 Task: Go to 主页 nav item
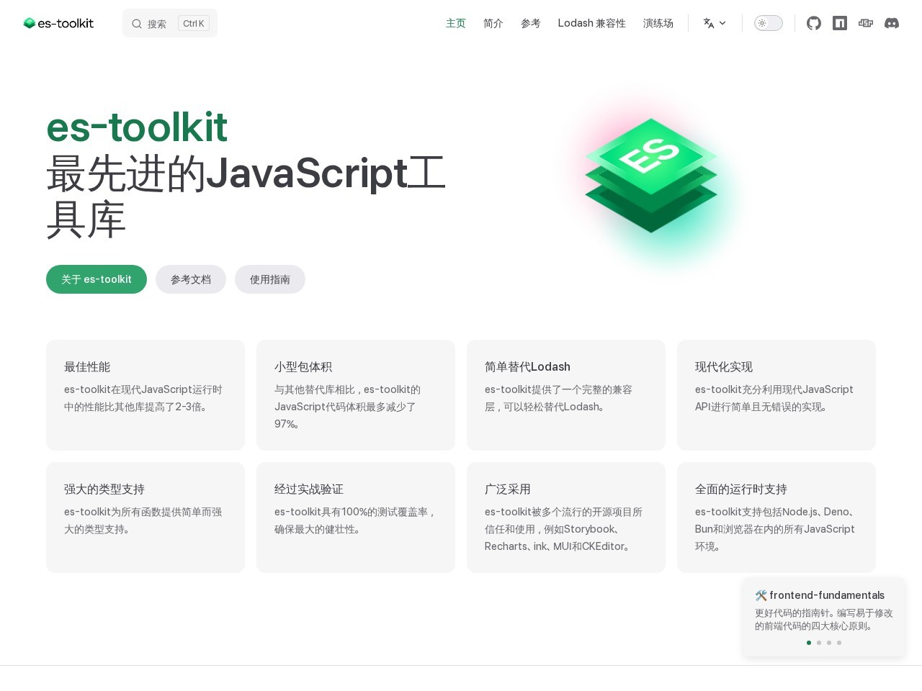pyautogui.click(x=456, y=23)
